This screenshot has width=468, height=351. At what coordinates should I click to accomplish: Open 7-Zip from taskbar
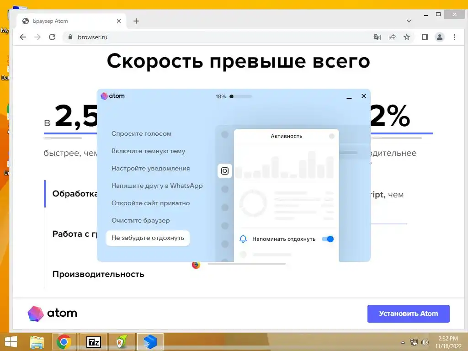point(93,342)
